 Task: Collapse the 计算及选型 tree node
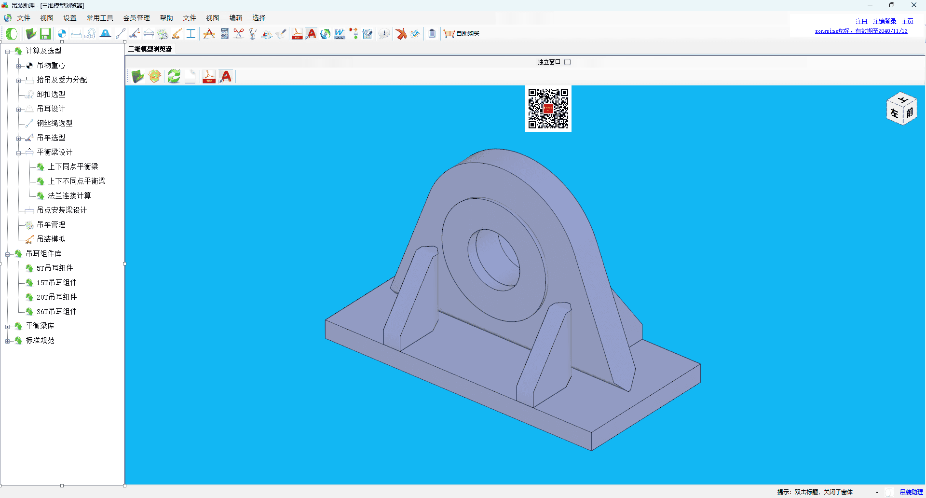8,52
